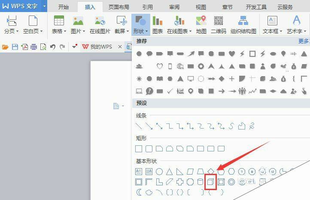Click the undo arrow

coord(53,47)
